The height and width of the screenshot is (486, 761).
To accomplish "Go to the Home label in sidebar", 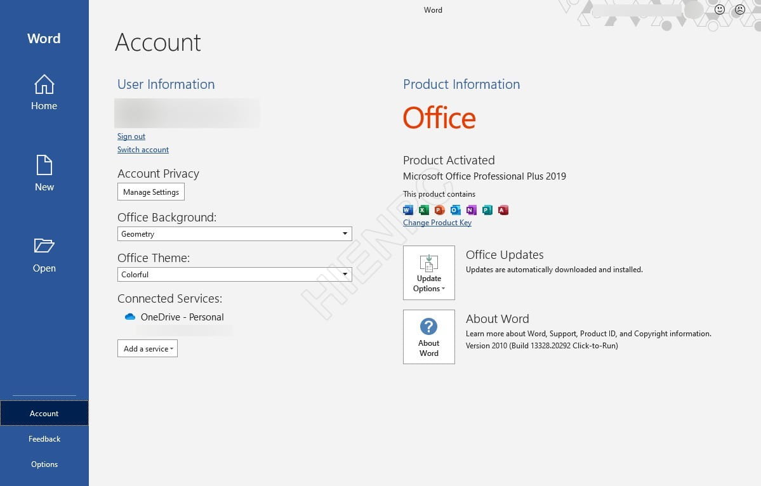I will (x=44, y=106).
